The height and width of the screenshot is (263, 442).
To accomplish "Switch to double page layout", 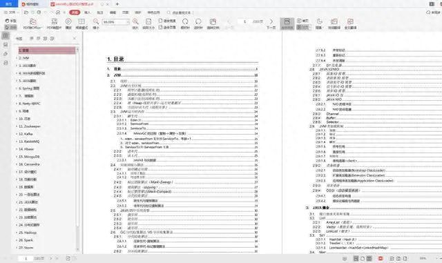I will (304, 28).
